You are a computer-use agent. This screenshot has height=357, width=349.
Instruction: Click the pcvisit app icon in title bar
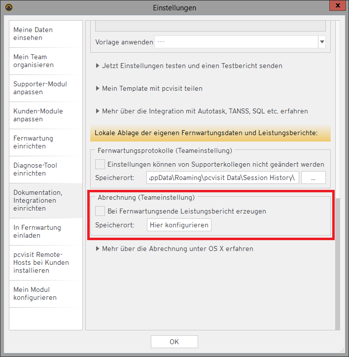[x=7, y=7]
